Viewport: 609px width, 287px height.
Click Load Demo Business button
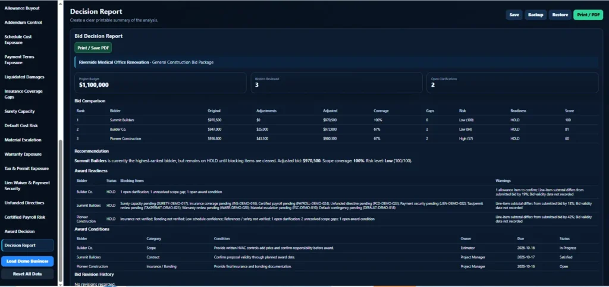click(27, 261)
